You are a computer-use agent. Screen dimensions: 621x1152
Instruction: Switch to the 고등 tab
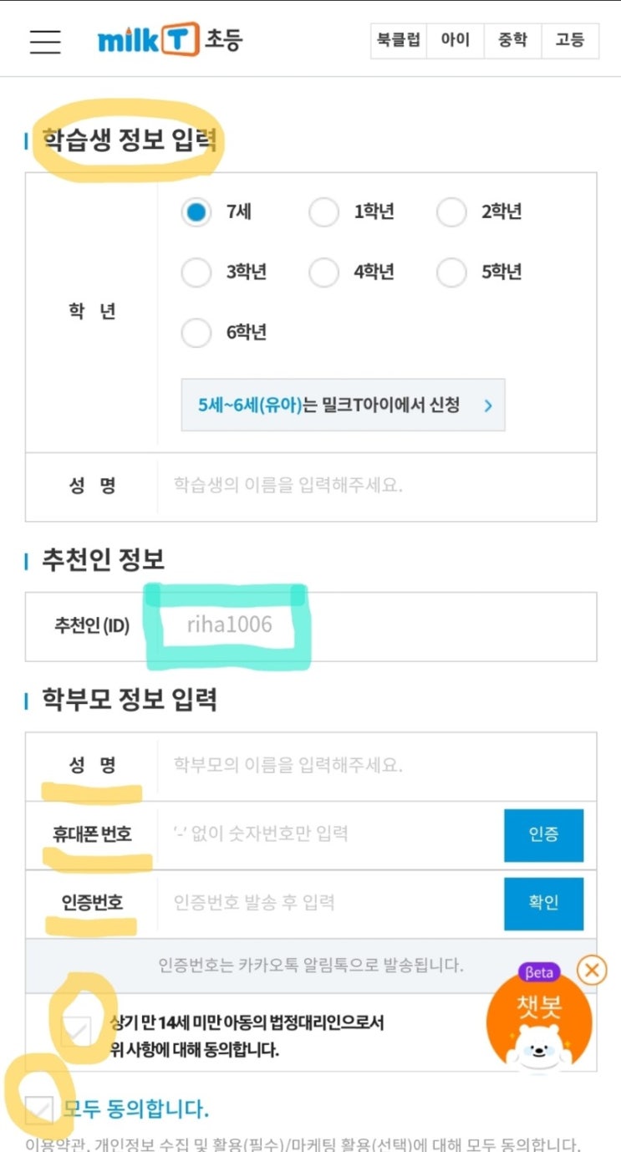coord(570,40)
